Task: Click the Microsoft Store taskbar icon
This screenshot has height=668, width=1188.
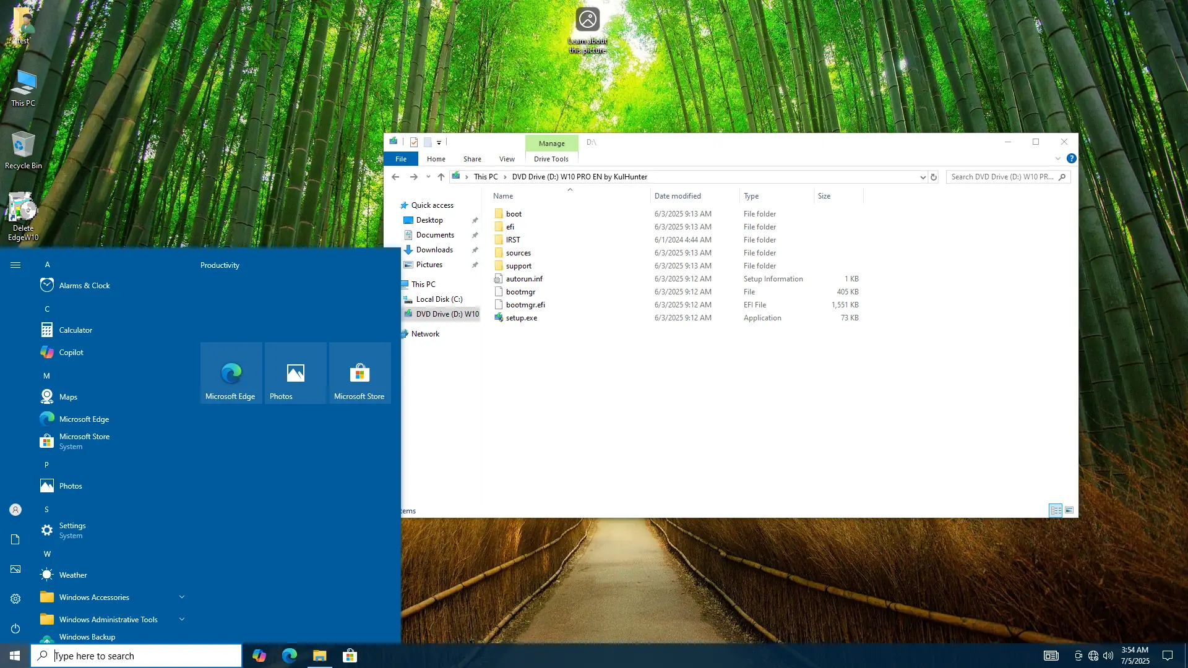Action: (x=350, y=656)
